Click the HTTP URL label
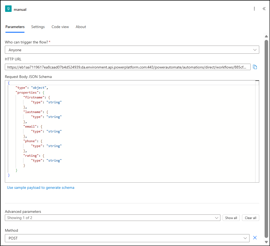 coord(13,59)
